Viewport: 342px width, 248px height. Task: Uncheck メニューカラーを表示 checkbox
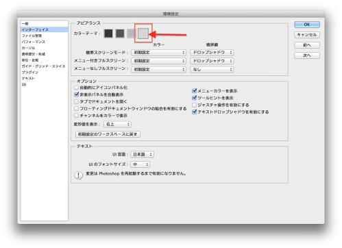[195, 91]
